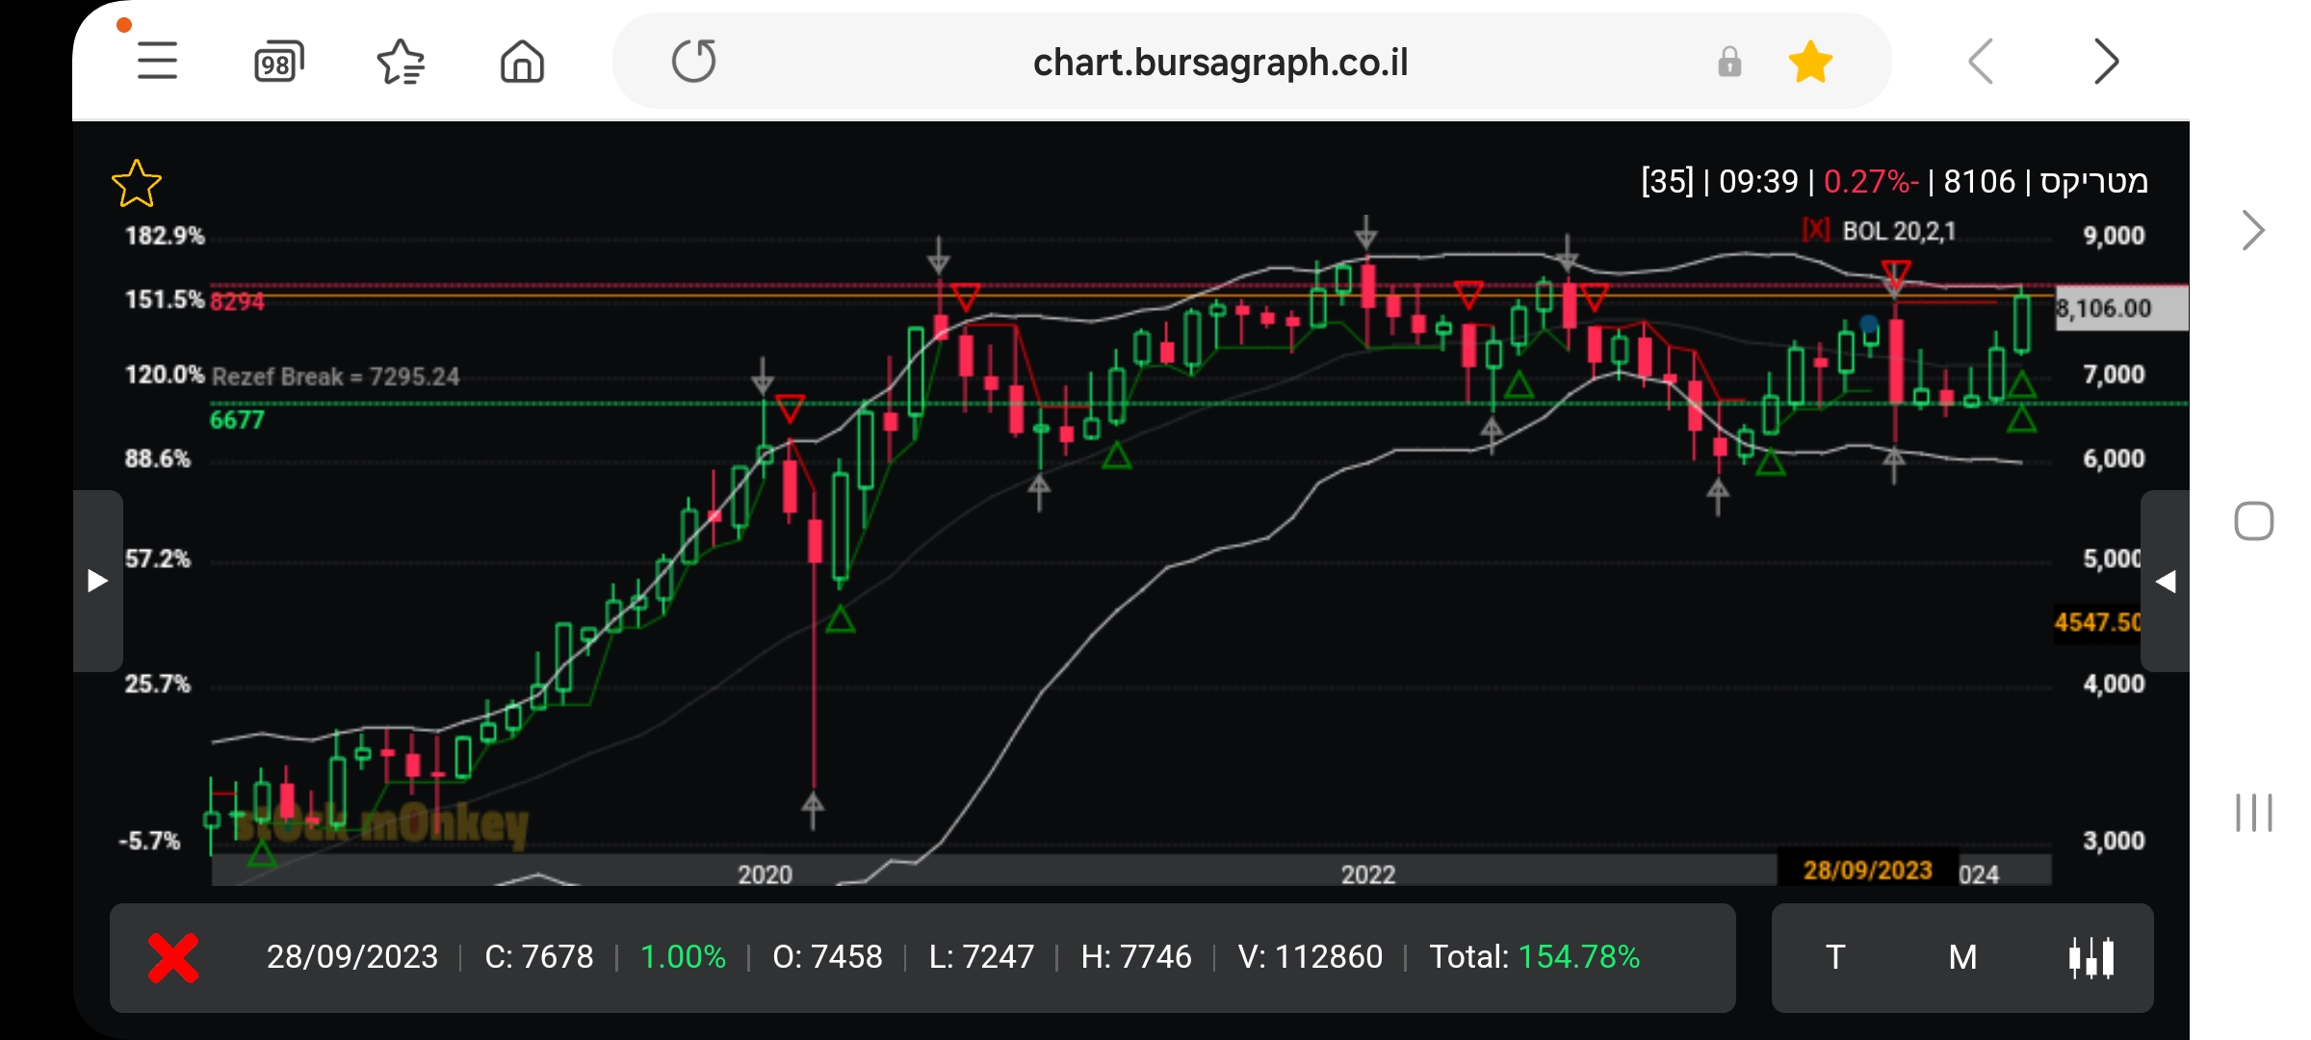The height and width of the screenshot is (1040, 2311).
Task: Open the tabs counter showing 98
Action: coord(278,63)
